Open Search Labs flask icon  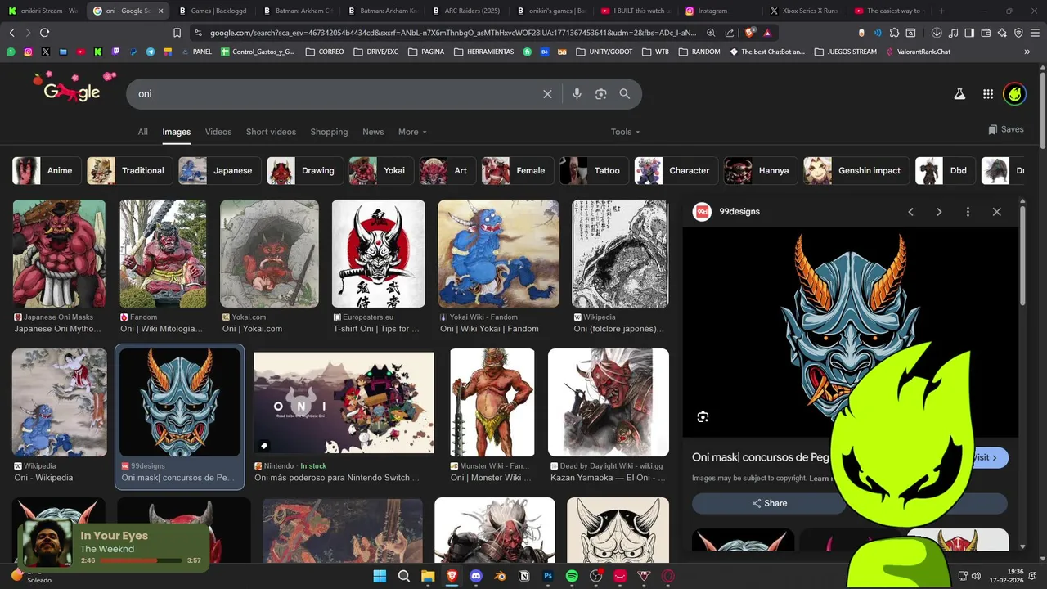959,94
